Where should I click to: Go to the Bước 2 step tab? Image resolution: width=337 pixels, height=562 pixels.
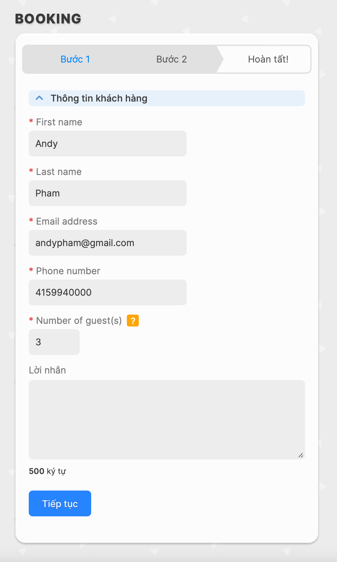click(171, 59)
